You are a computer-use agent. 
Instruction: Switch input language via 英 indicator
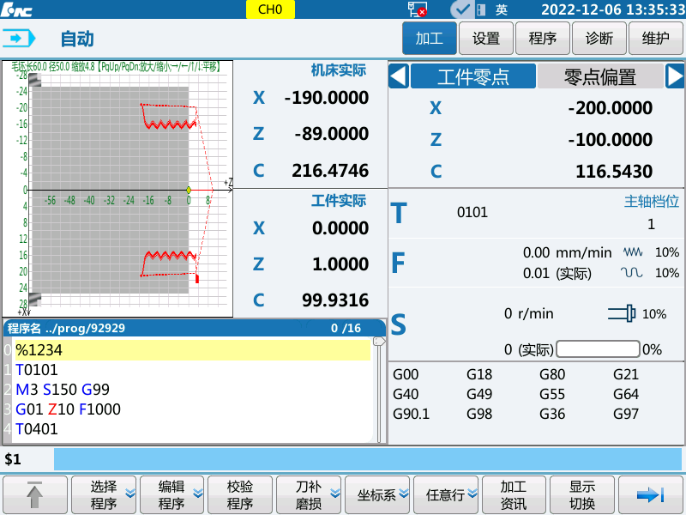(502, 9)
